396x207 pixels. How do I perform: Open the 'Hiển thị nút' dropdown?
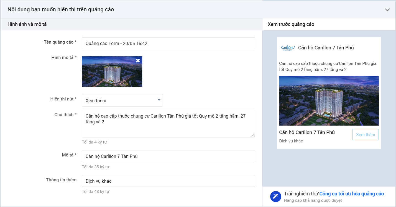point(122,100)
